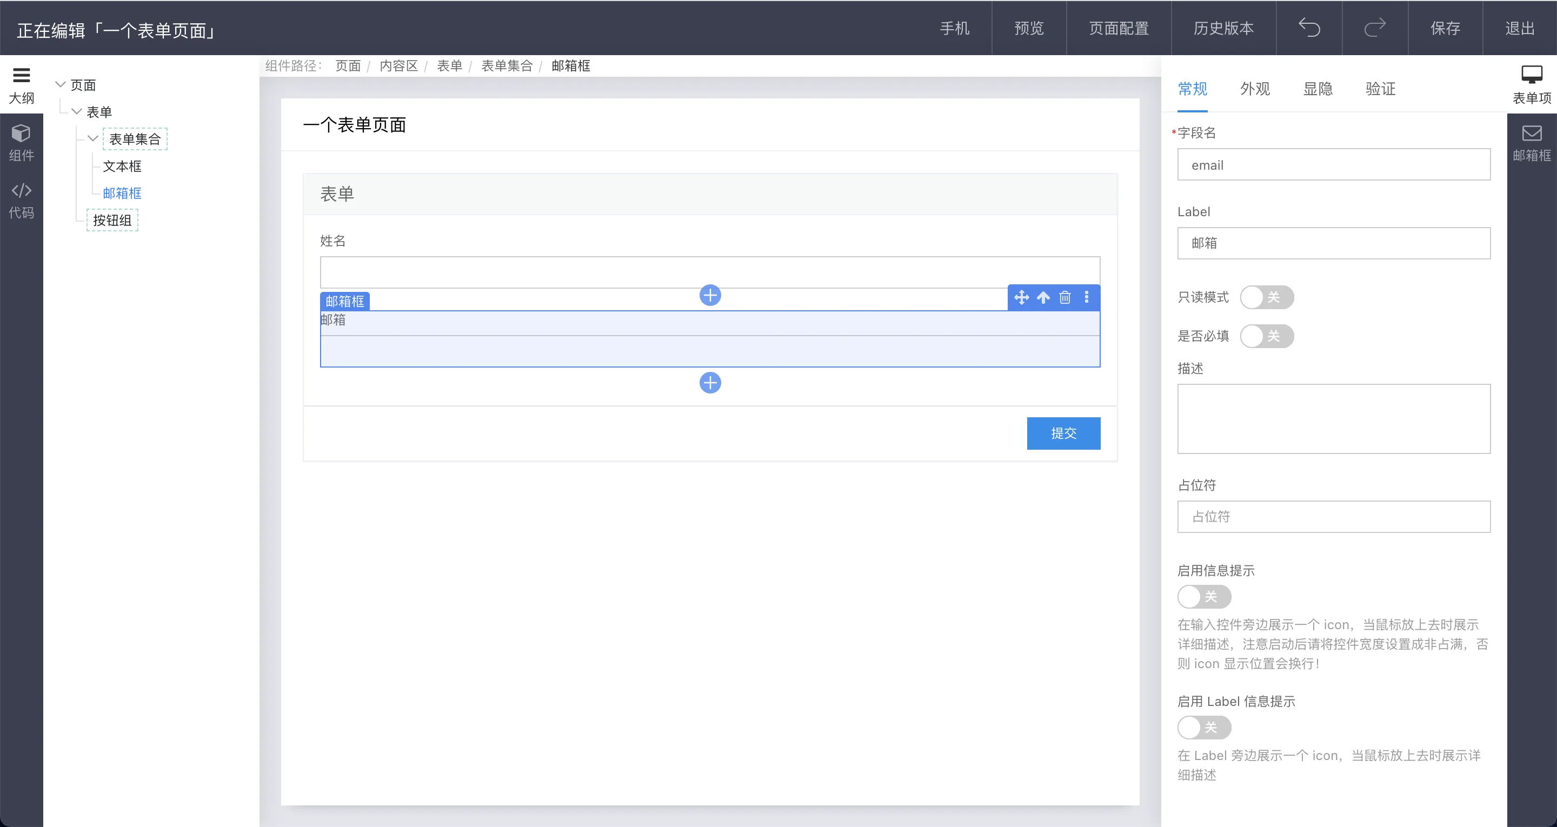Click 邮箱框 in component path breadcrumb
Viewport: 1557px width, 827px height.
(571, 66)
